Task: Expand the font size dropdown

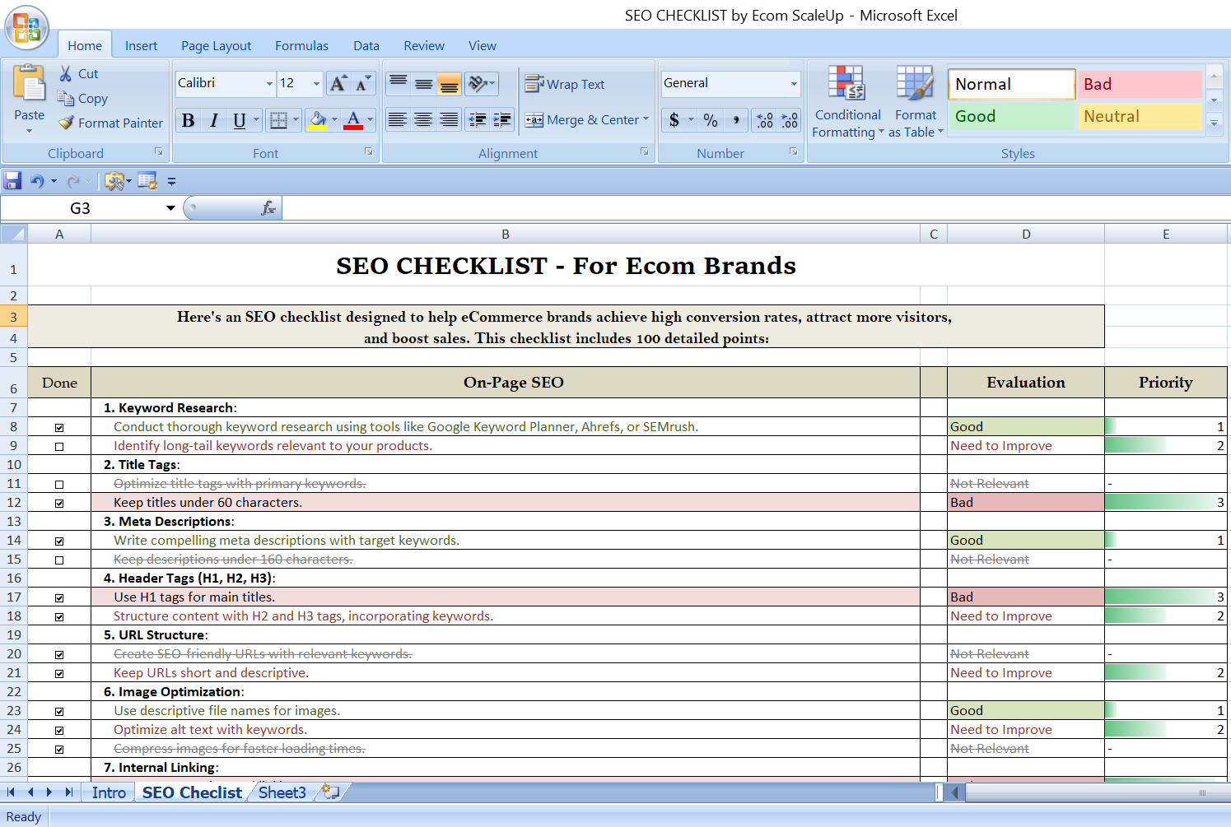Action: [x=316, y=83]
